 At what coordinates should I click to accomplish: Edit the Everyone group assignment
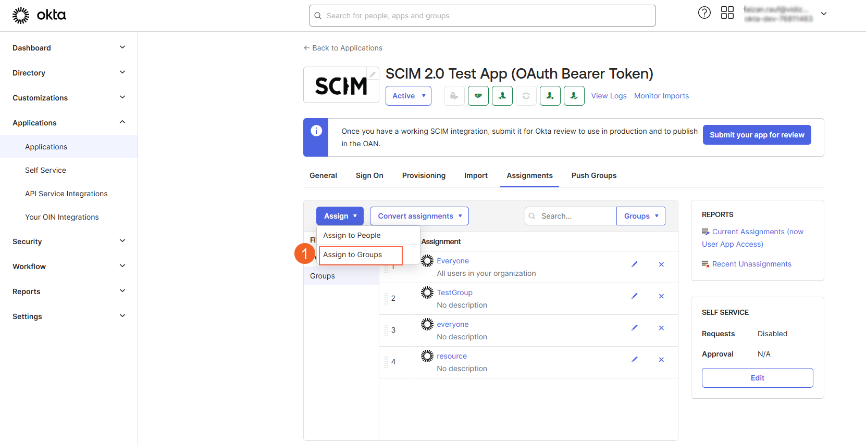click(634, 264)
